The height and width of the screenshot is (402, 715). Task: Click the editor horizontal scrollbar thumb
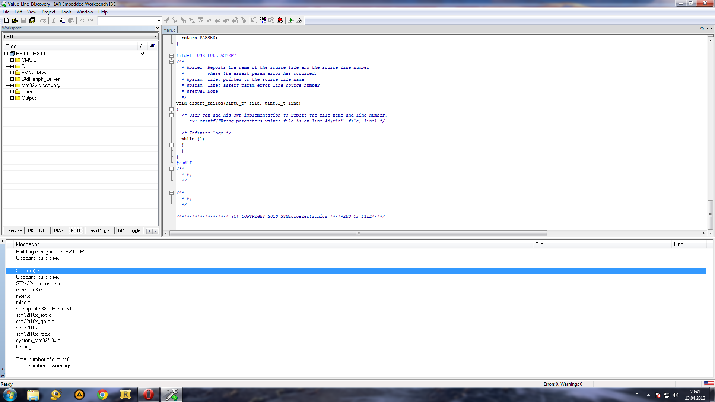click(358, 233)
